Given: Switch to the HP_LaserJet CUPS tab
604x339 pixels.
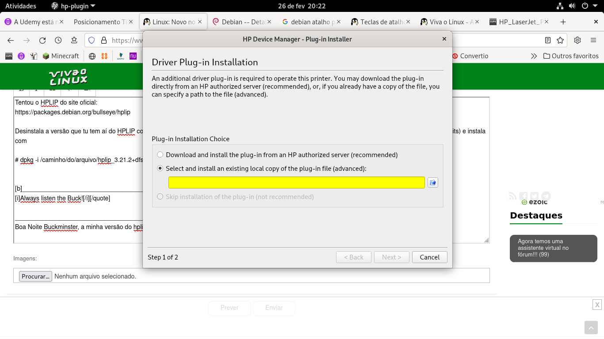Looking at the screenshot, I should point(520,22).
